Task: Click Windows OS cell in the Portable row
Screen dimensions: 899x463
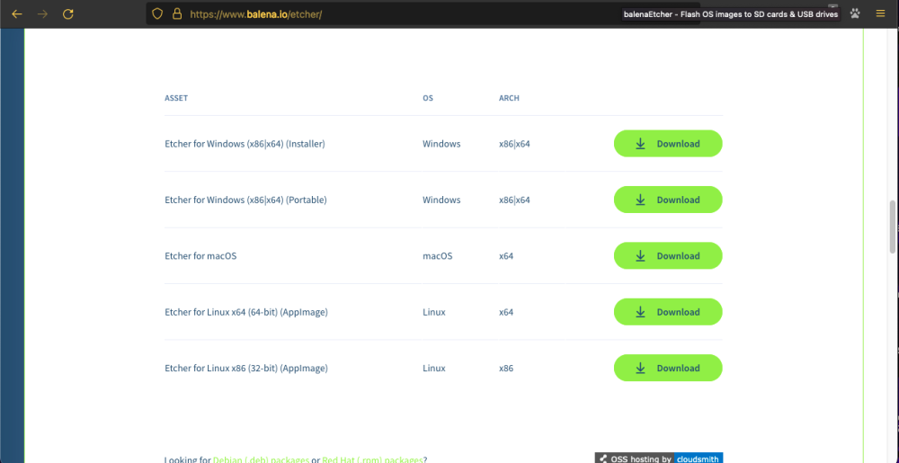Action: pyautogui.click(x=441, y=200)
